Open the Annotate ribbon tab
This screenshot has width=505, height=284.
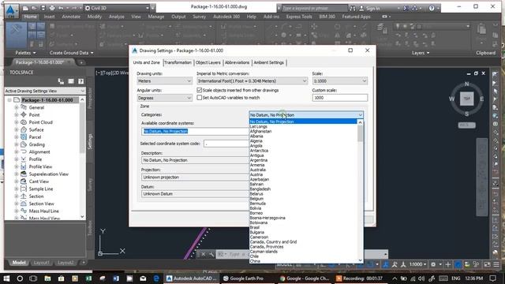[x=71, y=17]
